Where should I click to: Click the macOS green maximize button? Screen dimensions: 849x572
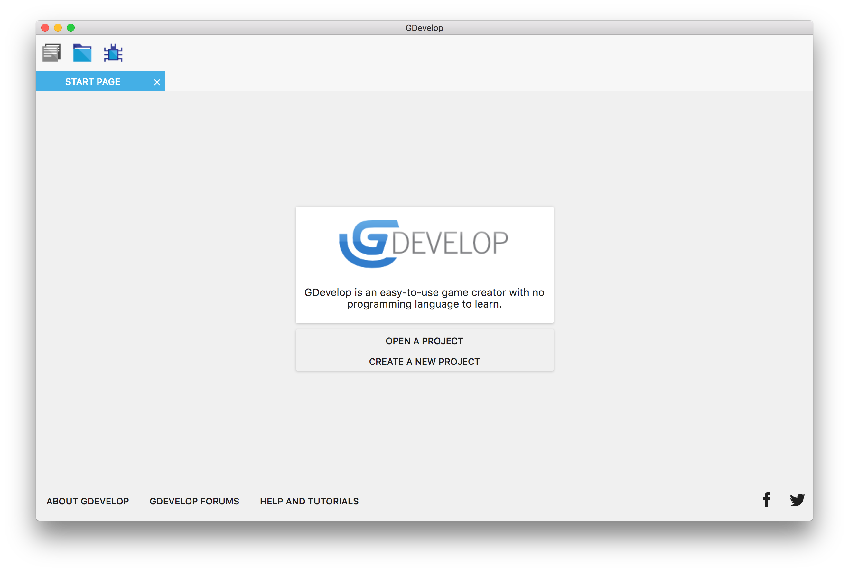(71, 28)
